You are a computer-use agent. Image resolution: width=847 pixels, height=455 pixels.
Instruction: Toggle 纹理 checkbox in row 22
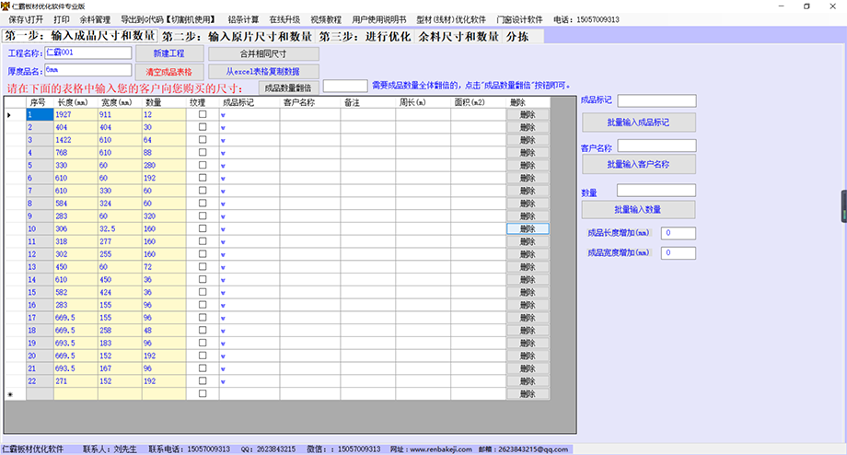coord(203,381)
